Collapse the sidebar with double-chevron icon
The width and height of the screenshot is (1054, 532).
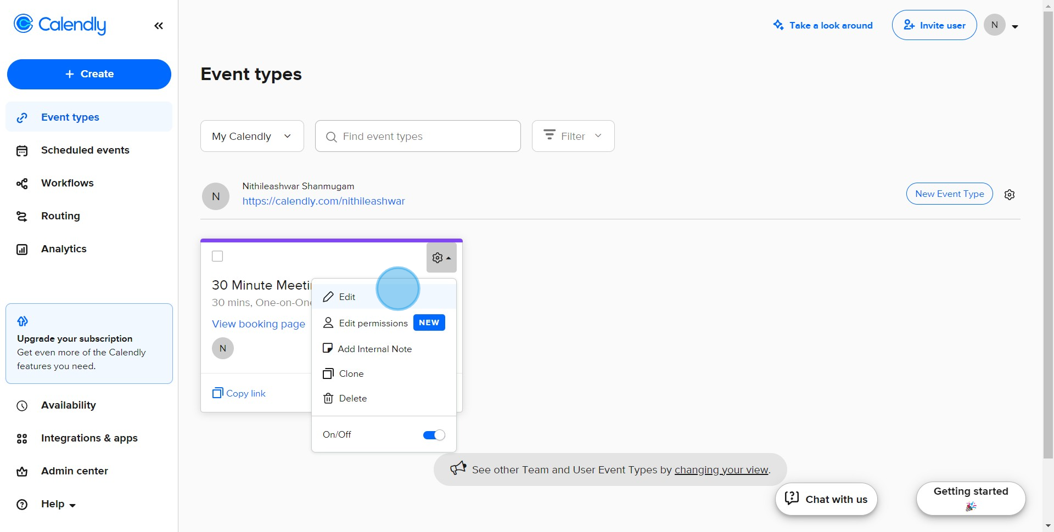click(x=159, y=26)
